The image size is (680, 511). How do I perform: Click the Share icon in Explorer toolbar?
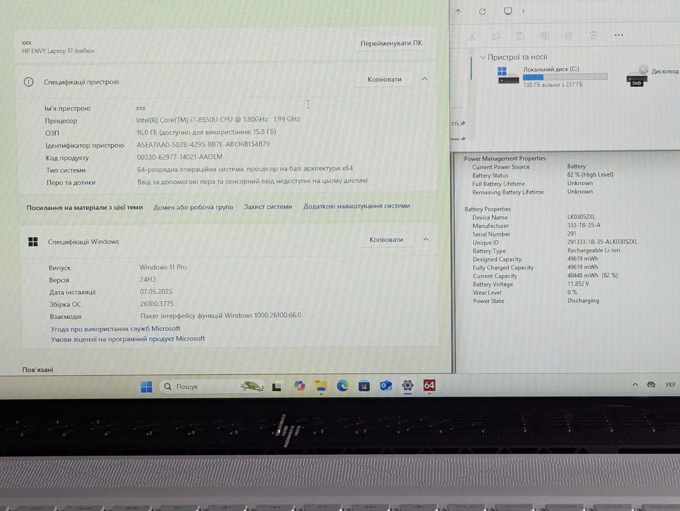pyautogui.click(x=568, y=36)
